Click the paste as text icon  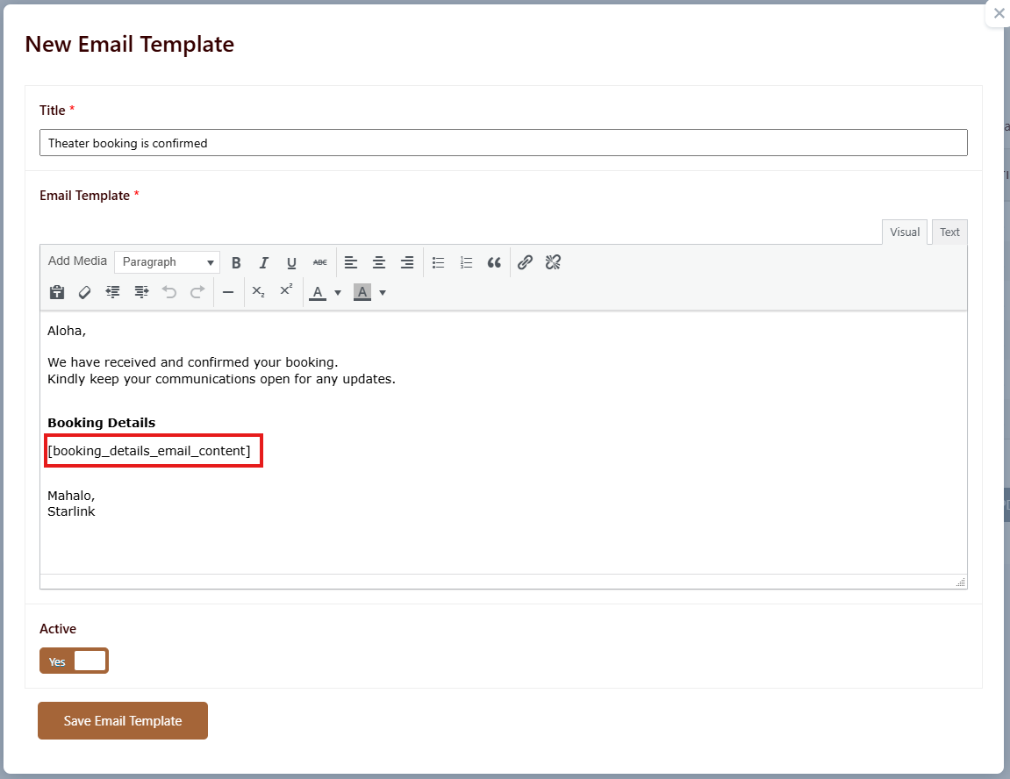coord(57,292)
